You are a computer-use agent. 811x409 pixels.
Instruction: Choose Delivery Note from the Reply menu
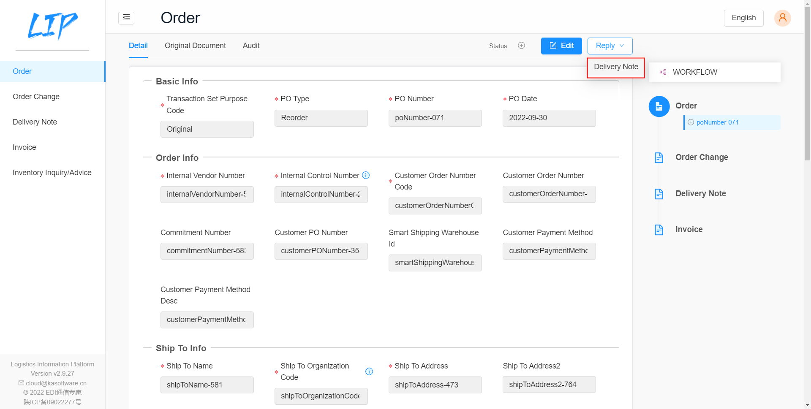point(616,67)
